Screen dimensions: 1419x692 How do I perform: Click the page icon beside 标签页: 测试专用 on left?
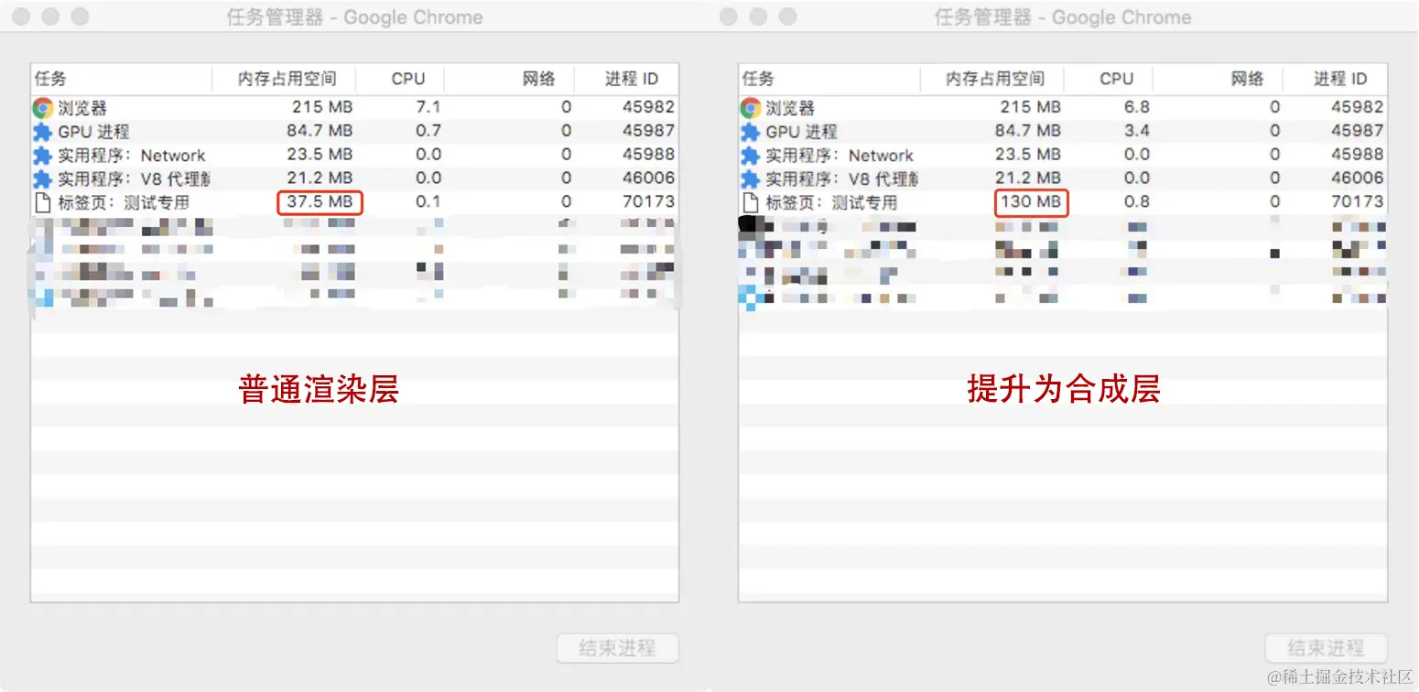(x=40, y=201)
